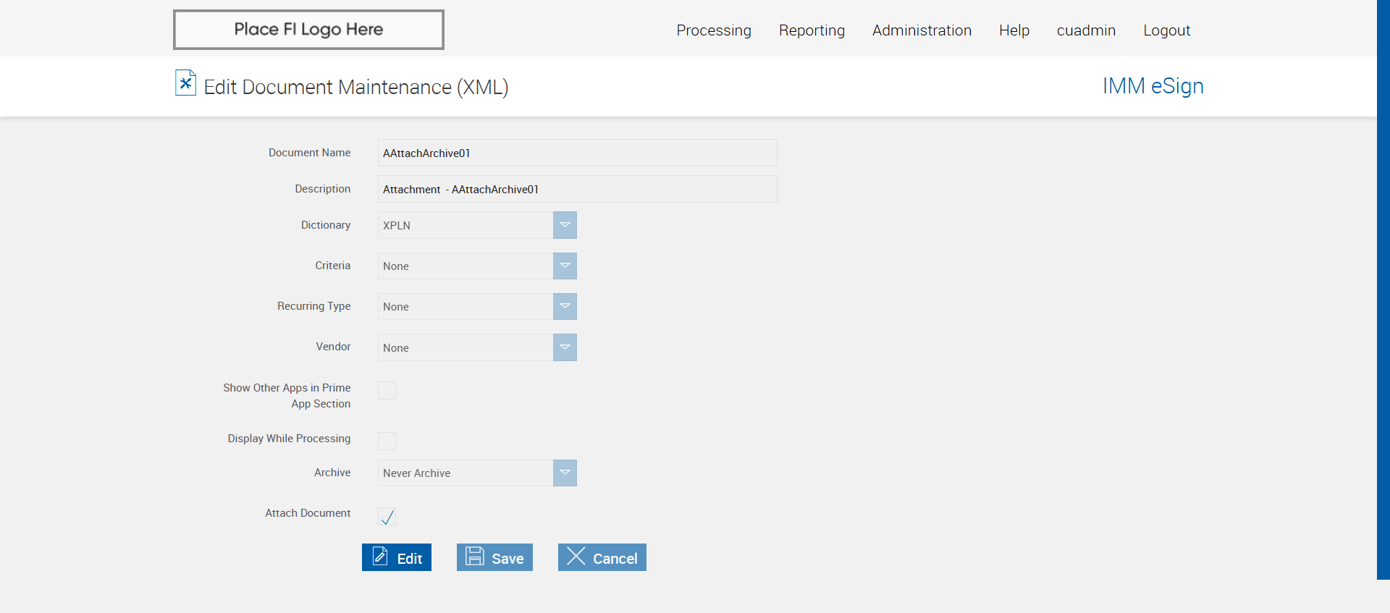The image size is (1390, 613).
Task: Uncheck the Attach Document checkbox
Action: click(387, 517)
